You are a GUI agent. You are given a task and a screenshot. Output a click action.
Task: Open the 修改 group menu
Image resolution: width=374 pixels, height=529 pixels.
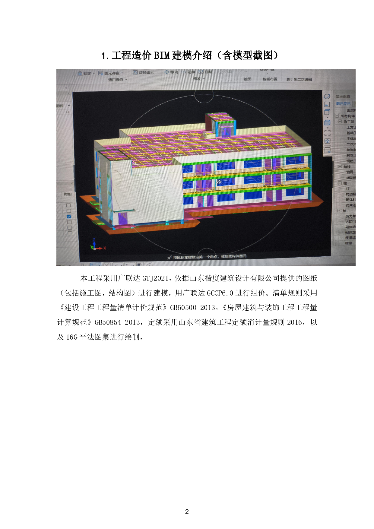pos(198,79)
